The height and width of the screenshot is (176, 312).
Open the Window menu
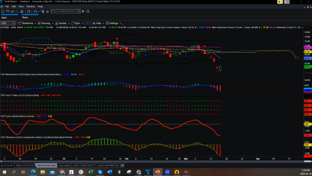pos(30,7)
